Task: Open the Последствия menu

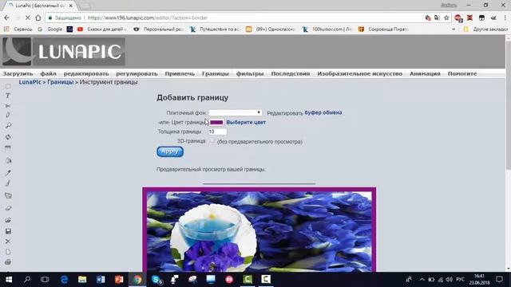Action: pos(291,73)
